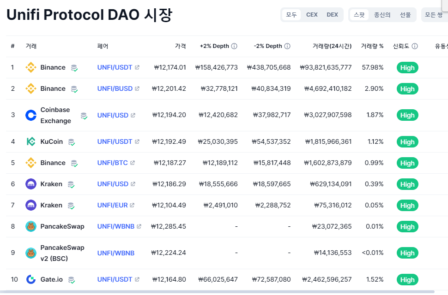Open the Gate.io UNFI/USDT pair link
The image size is (448, 295).
(x=115, y=279)
